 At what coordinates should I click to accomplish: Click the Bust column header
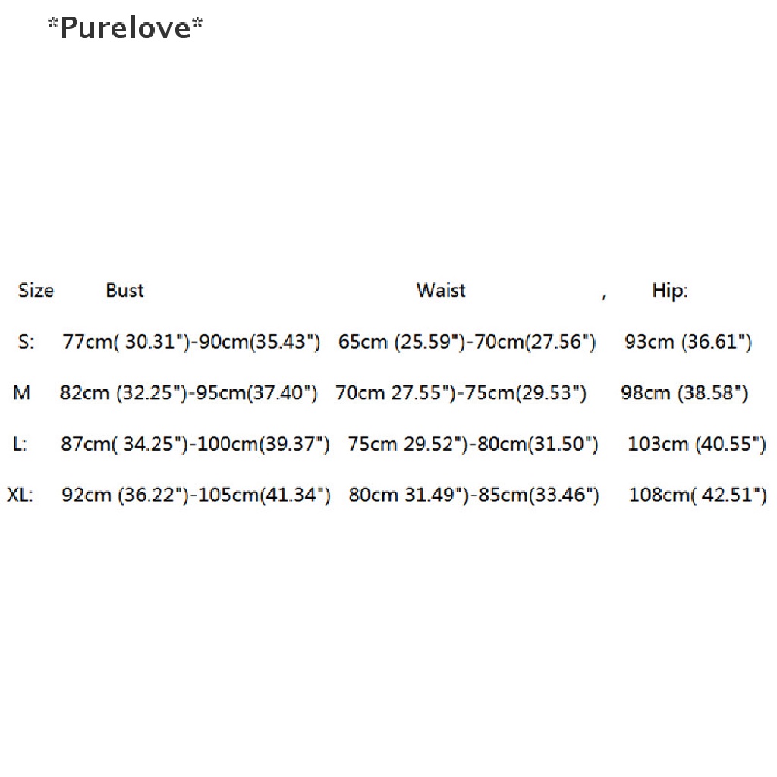(124, 291)
